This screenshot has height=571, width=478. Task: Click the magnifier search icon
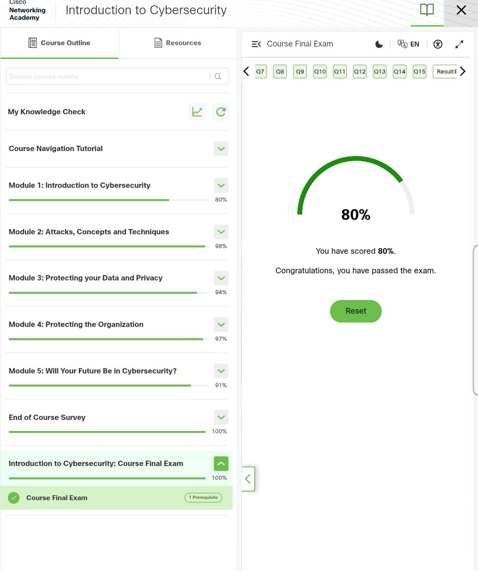click(x=218, y=77)
